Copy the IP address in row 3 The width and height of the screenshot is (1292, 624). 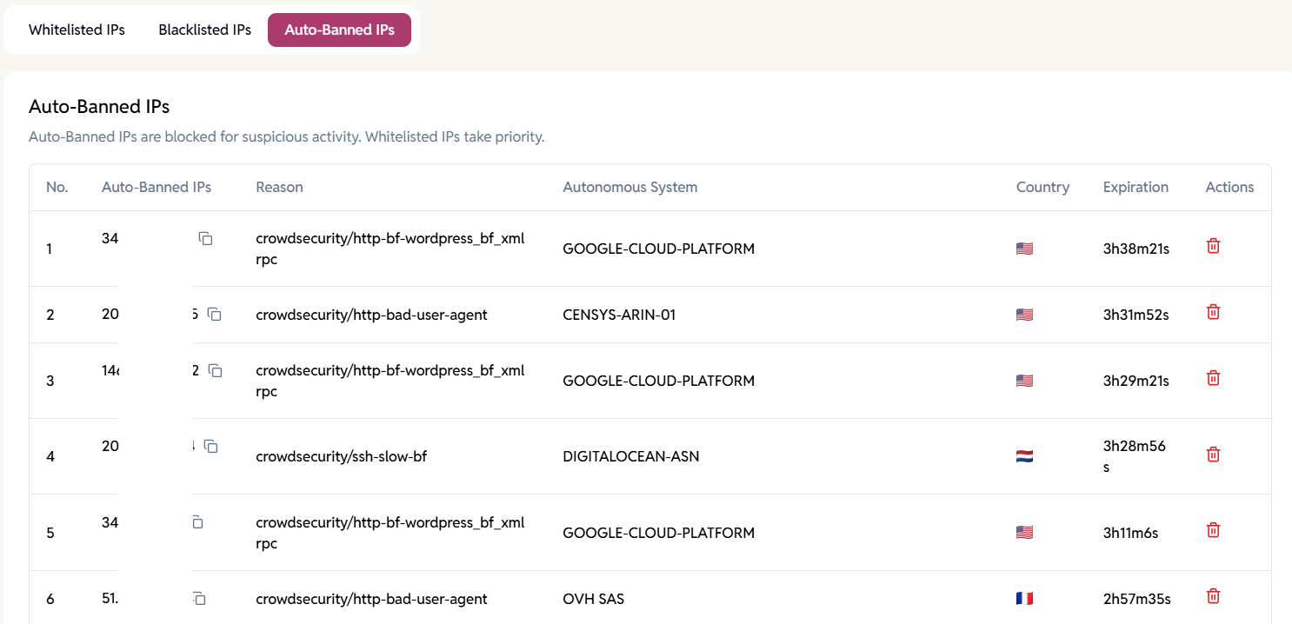tap(216, 371)
